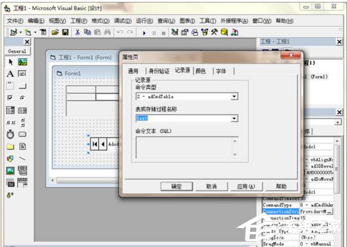Open Add Form dropdown arrow in toolbar

click(x=35, y=33)
